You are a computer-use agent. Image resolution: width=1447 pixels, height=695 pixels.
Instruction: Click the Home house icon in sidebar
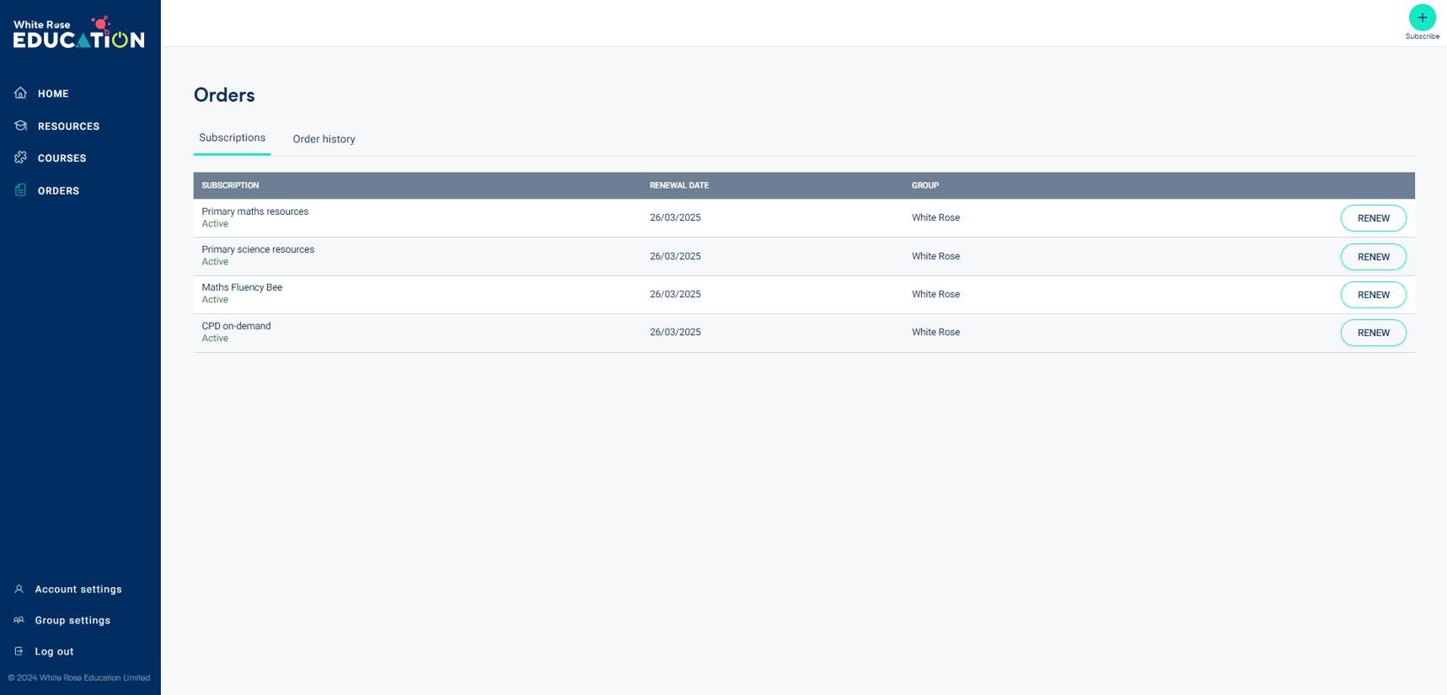(21, 94)
